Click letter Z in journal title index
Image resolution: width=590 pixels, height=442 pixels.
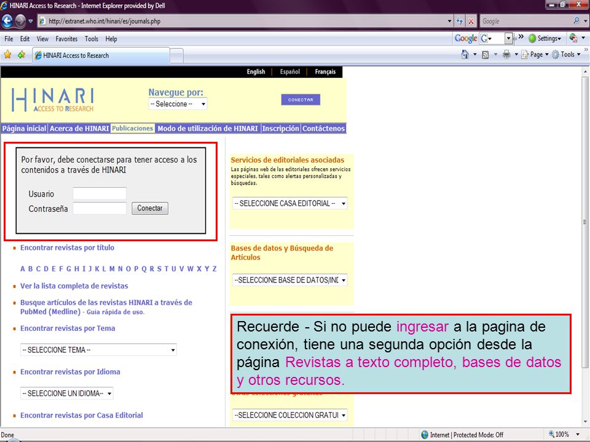[x=214, y=269]
